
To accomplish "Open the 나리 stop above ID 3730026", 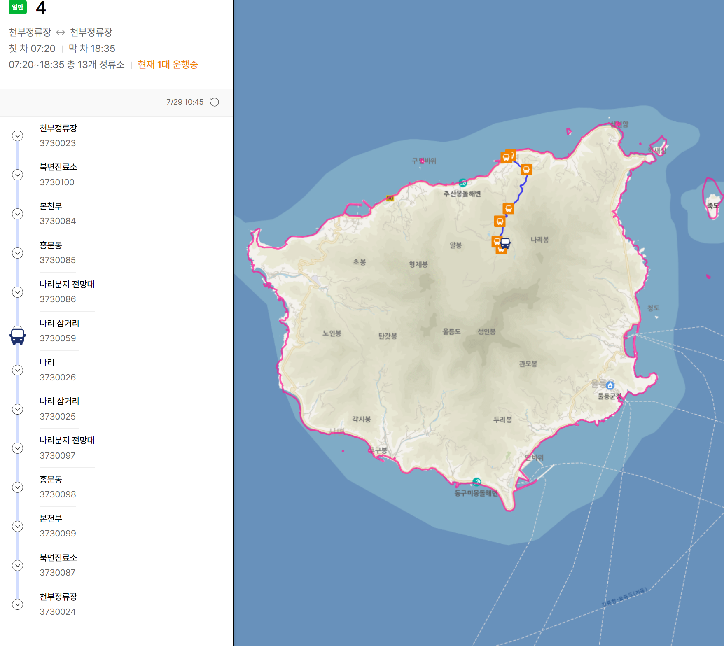I will (x=47, y=362).
